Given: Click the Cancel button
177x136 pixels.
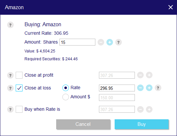Looking at the screenshot, I should tap(83, 124).
